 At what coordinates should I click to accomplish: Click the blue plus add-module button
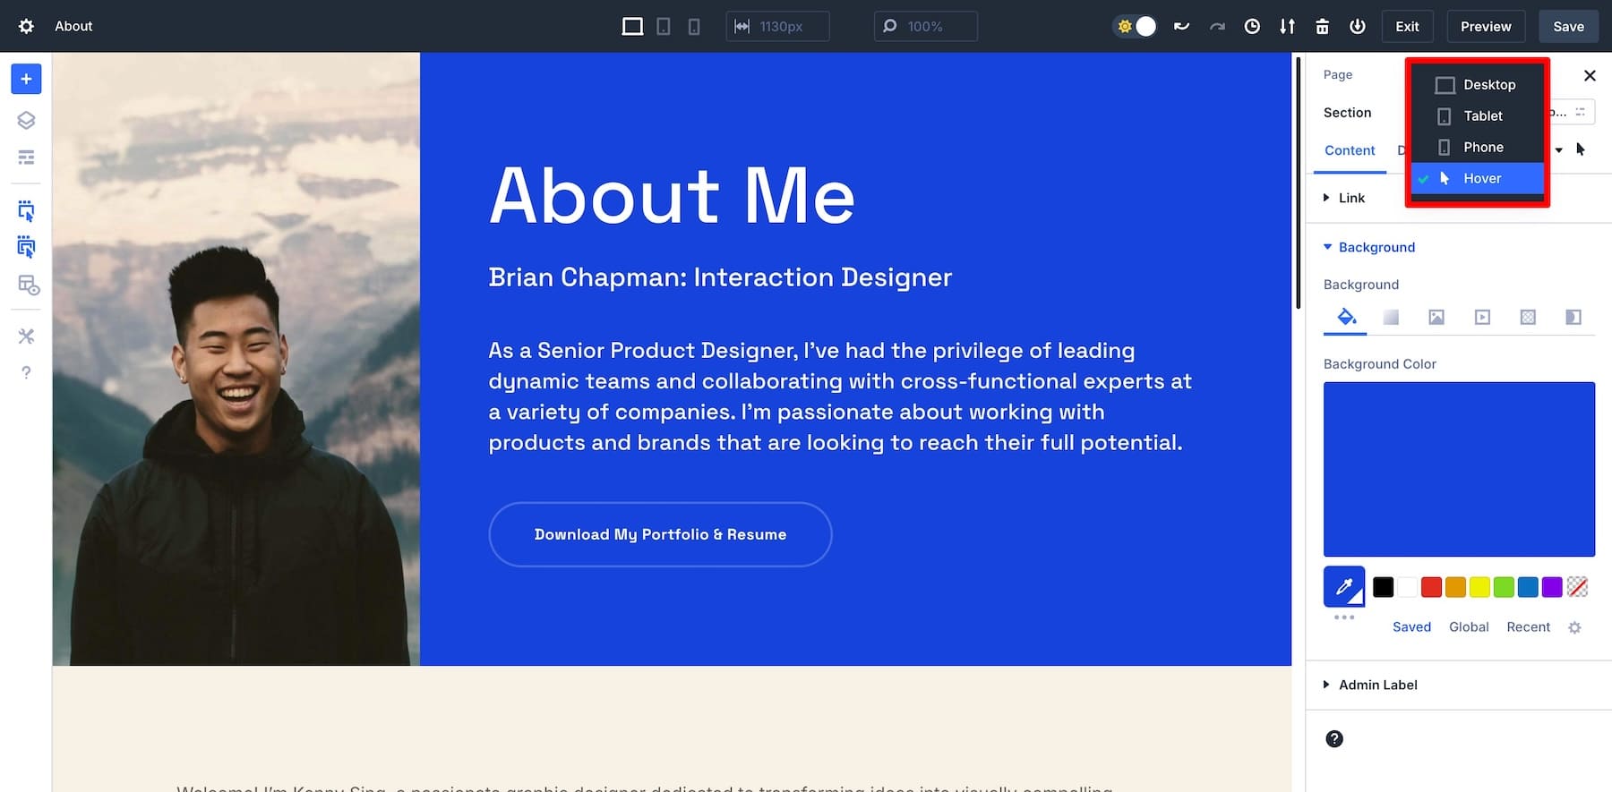pos(26,79)
